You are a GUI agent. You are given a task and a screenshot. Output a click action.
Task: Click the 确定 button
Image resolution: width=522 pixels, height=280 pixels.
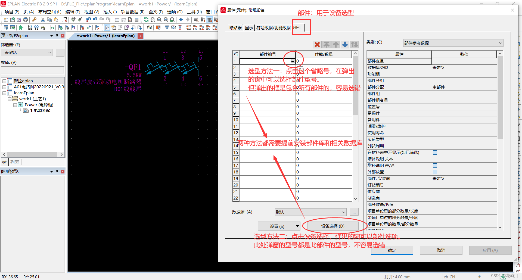pyautogui.click(x=392, y=250)
